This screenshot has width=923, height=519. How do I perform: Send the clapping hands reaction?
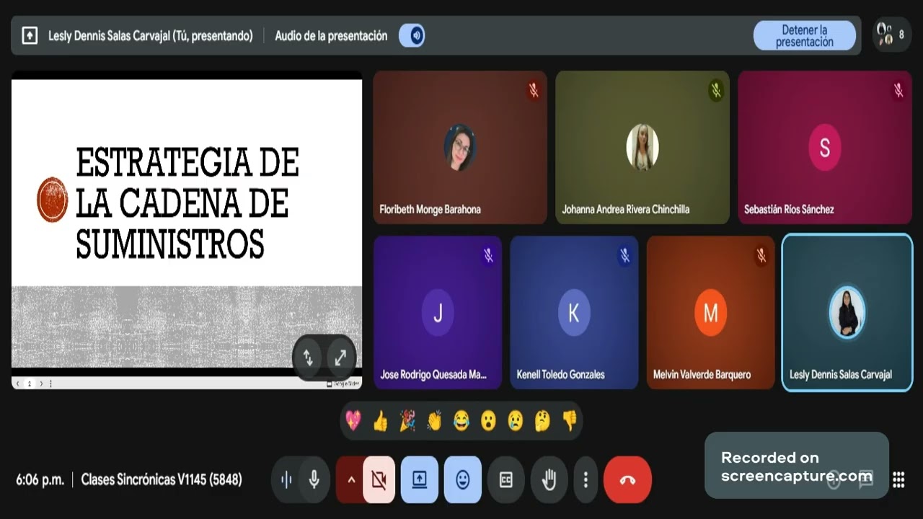[x=434, y=420]
